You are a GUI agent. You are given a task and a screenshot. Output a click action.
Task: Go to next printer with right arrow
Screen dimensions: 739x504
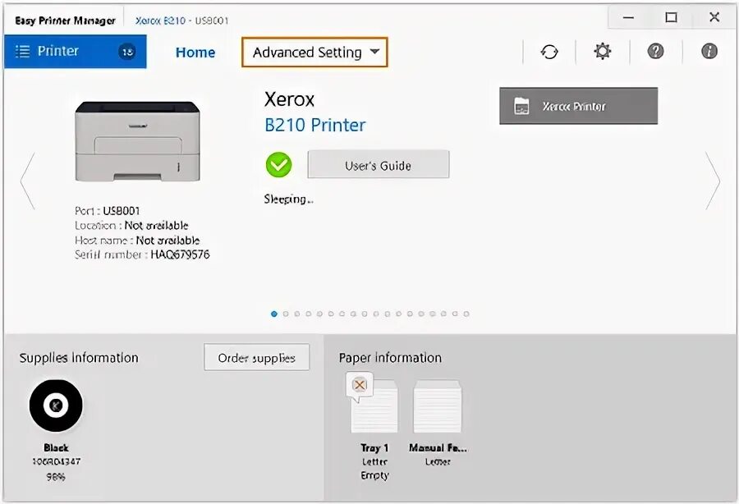pos(712,181)
